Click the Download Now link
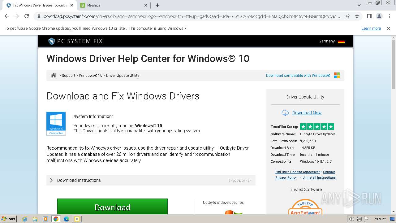The width and height of the screenshot is (396, 223). click(x=307, y=113)
